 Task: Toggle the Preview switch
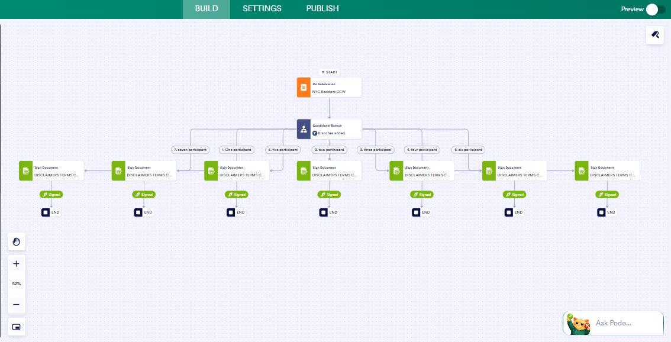click(x=656, y=9)
